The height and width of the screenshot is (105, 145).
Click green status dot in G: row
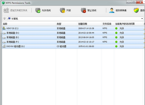116,46
